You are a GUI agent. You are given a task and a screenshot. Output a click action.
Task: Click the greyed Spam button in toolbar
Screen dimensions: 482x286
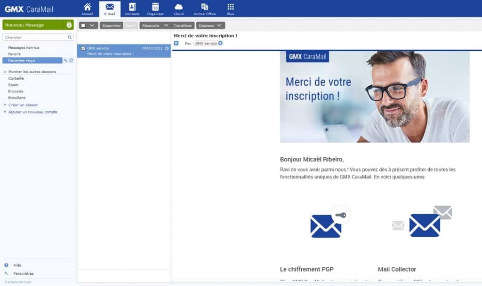click(x=130, y=25)
